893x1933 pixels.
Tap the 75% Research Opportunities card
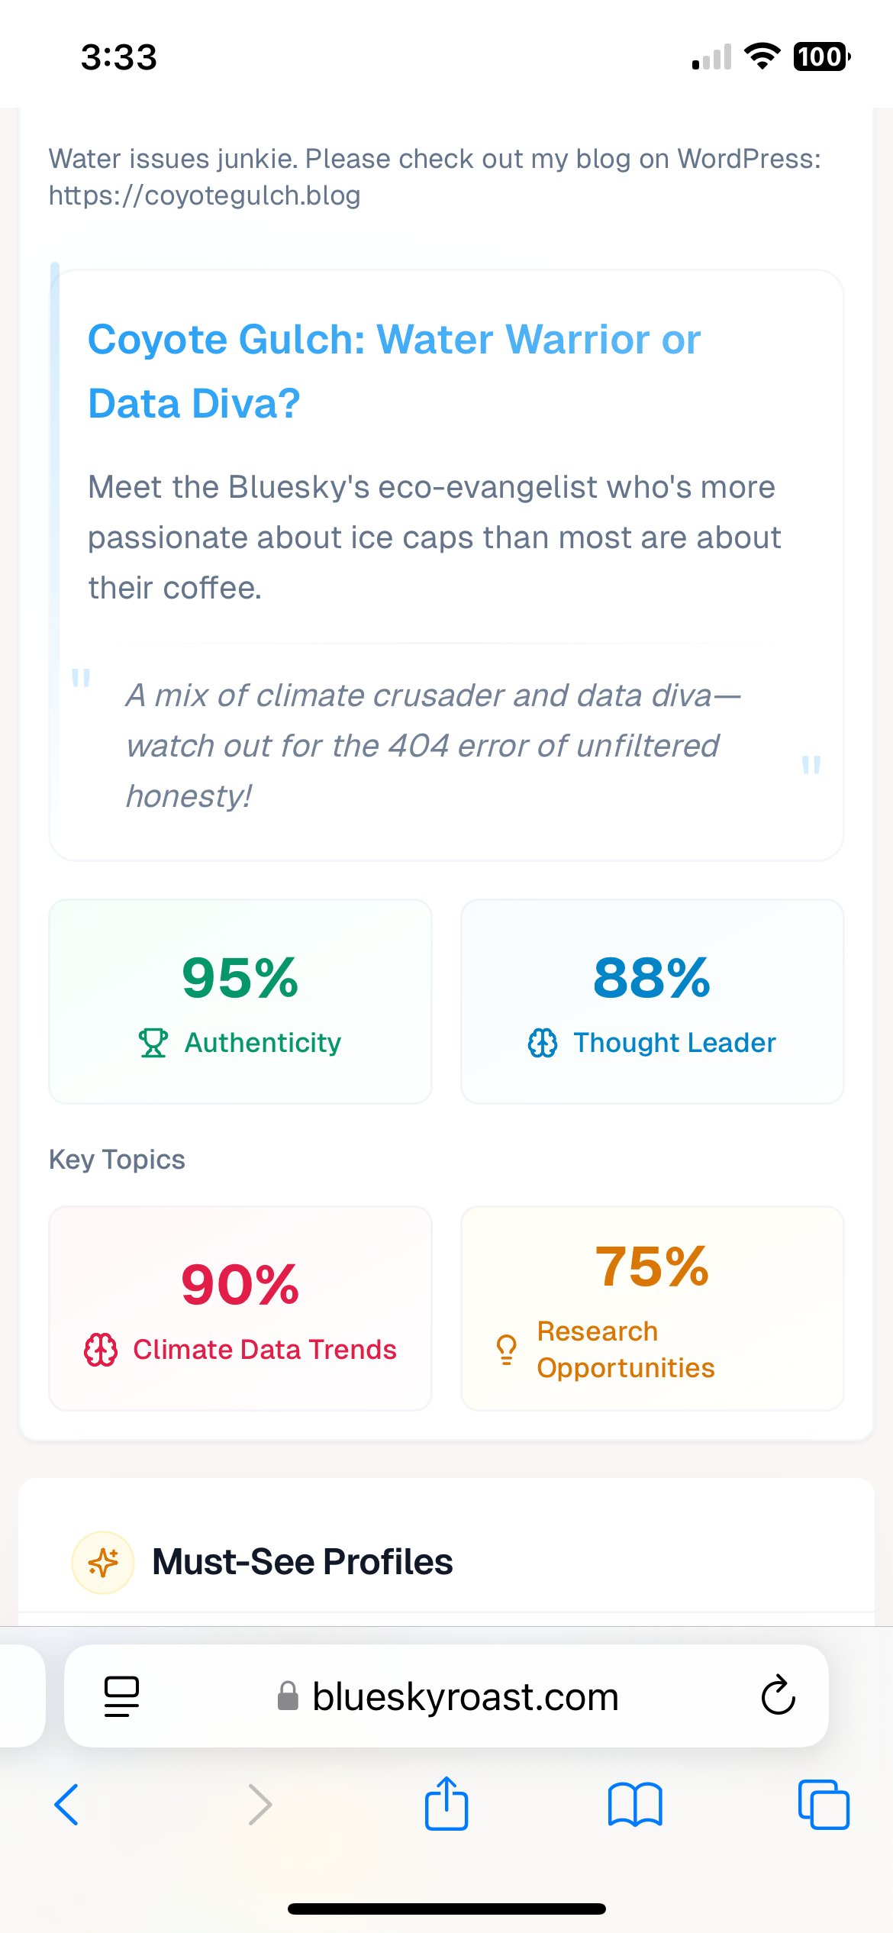tap(653, 1308)
